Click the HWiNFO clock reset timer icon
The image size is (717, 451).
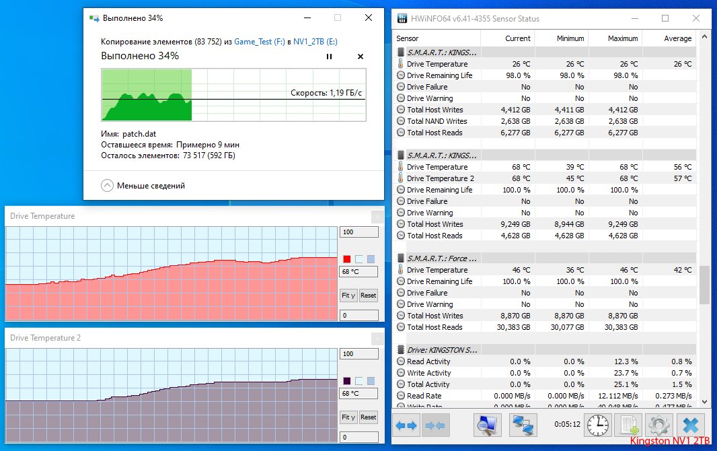pyautogui.click(x=598, y=425)
